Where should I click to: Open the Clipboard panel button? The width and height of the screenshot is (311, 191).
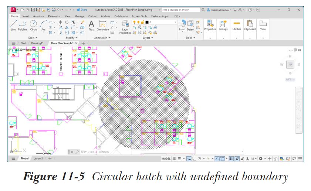click(x=250, y=25)
